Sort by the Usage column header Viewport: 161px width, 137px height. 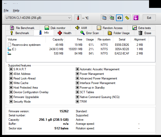90,39
